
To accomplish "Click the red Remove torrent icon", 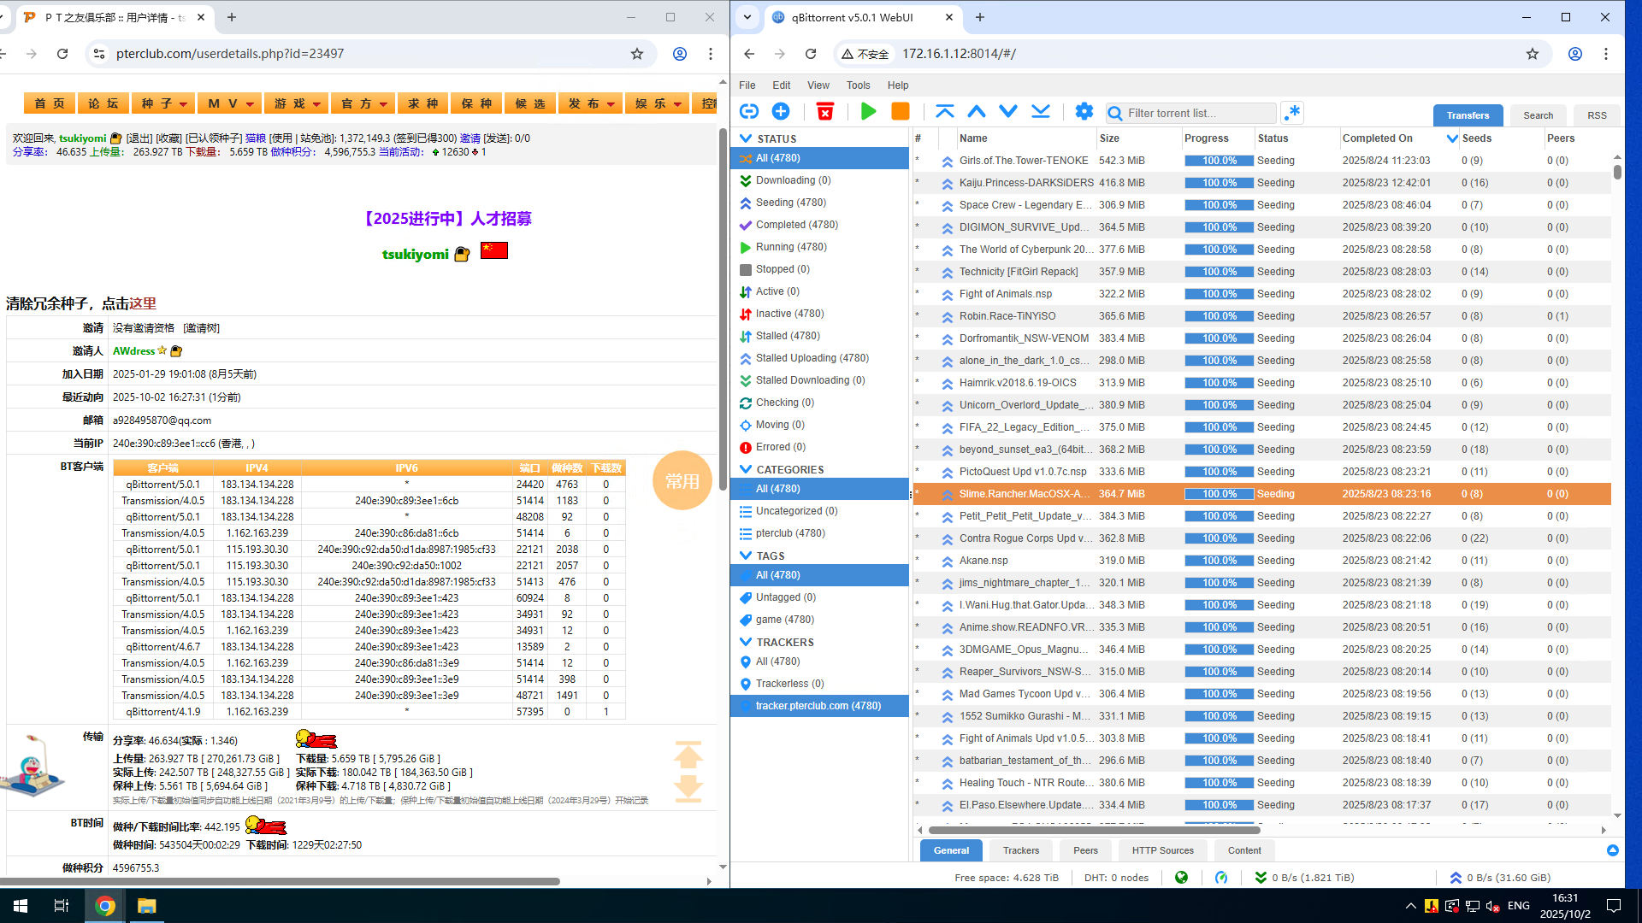I will [x=825, y=112].
